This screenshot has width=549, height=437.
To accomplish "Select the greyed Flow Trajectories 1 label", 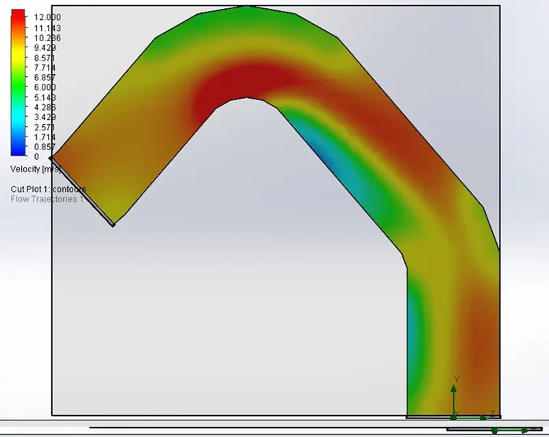I will (x=47, y=199).
